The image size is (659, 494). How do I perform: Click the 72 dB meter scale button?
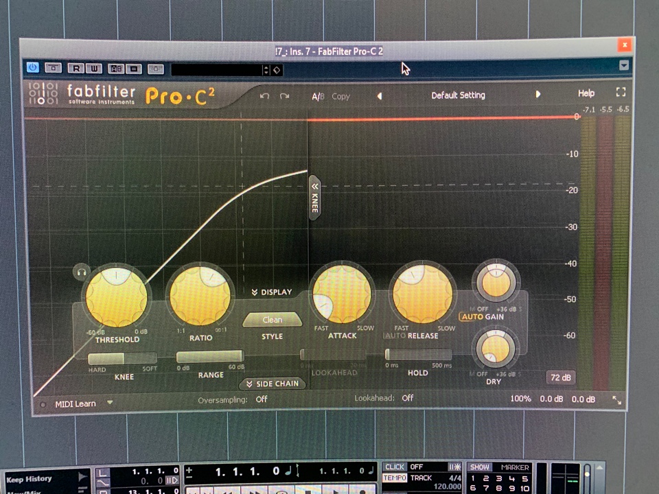561,377
